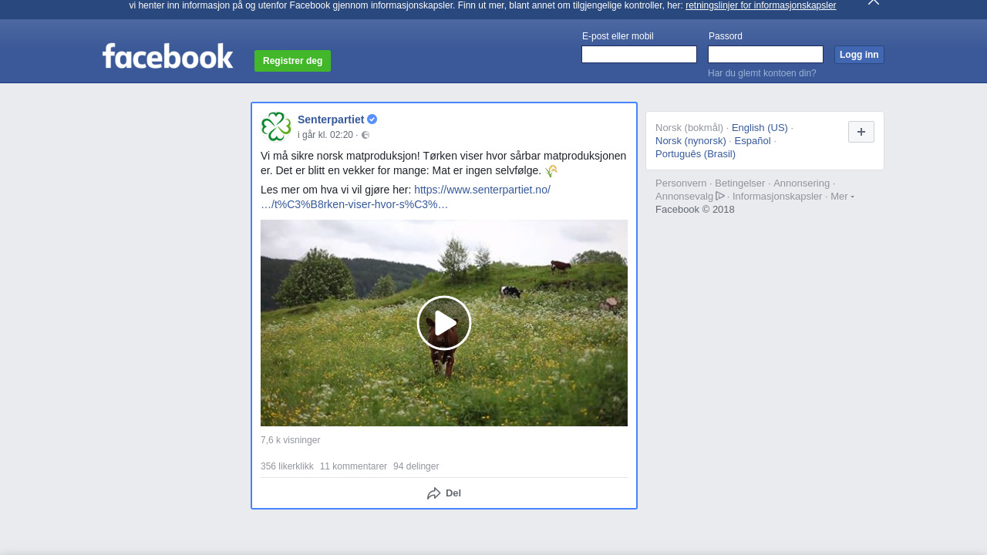Close the cookie information banner
Image resolution: width=987 pixels, height=555 pixels.
[874, 2]
